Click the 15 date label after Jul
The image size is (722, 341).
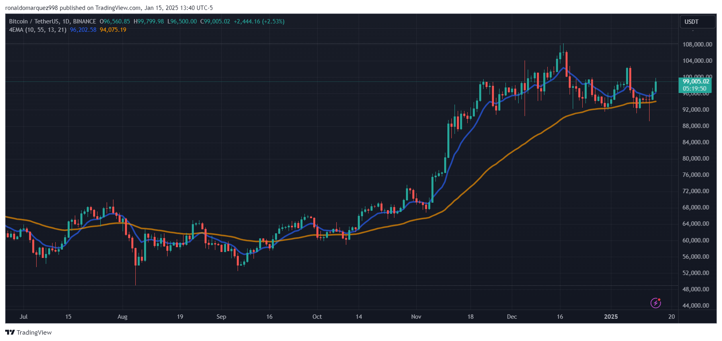click(x=68, y=317)
